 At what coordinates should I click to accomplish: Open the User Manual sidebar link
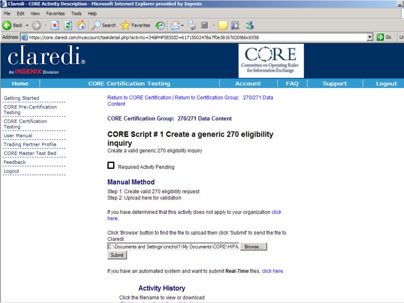[x=18, y=136]
